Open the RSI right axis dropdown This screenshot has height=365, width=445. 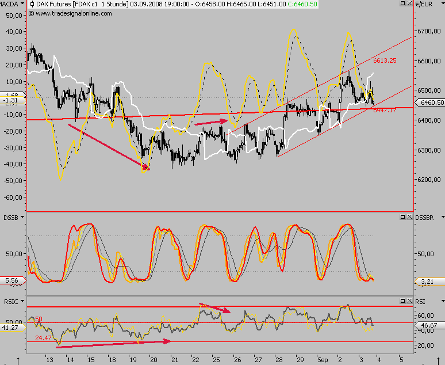click(443, 301)
